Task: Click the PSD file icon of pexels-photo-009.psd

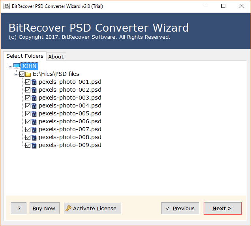Action: pos(34,145)
